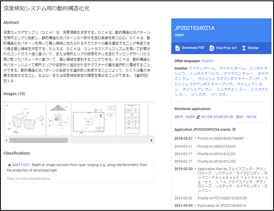Open the KR worldwide application link
This screenshot has width=274, height=211.
[215, 117]
